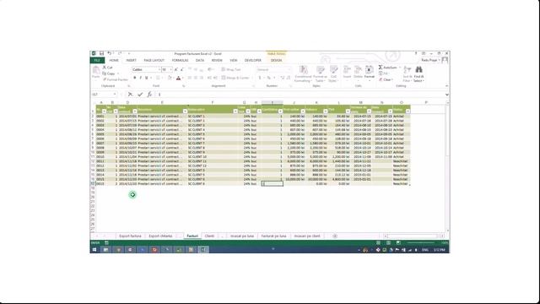Click the Excel icon on the taskbar

203,250
